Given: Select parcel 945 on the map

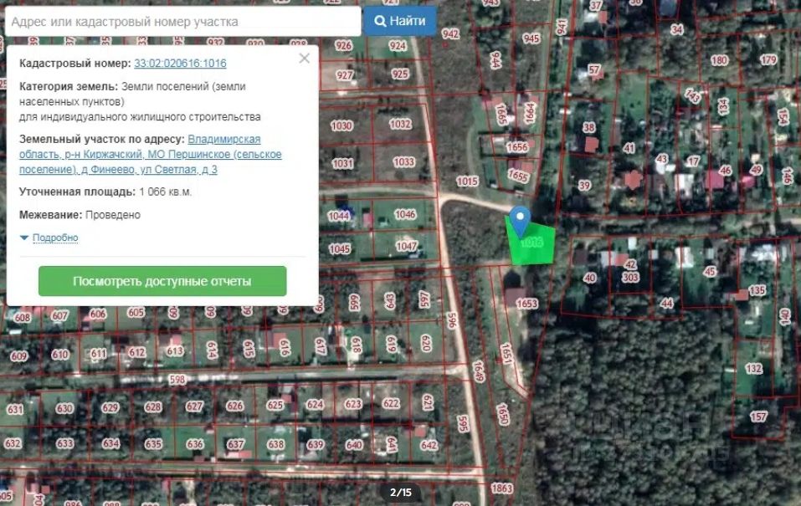Looking at the screenshot, I should pyautogui.click(x=531, y=38).
